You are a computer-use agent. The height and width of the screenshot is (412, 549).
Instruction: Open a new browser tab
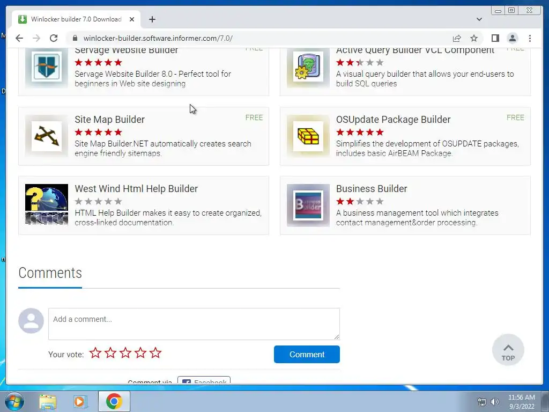pyautogui.click(x=152, y=19)
